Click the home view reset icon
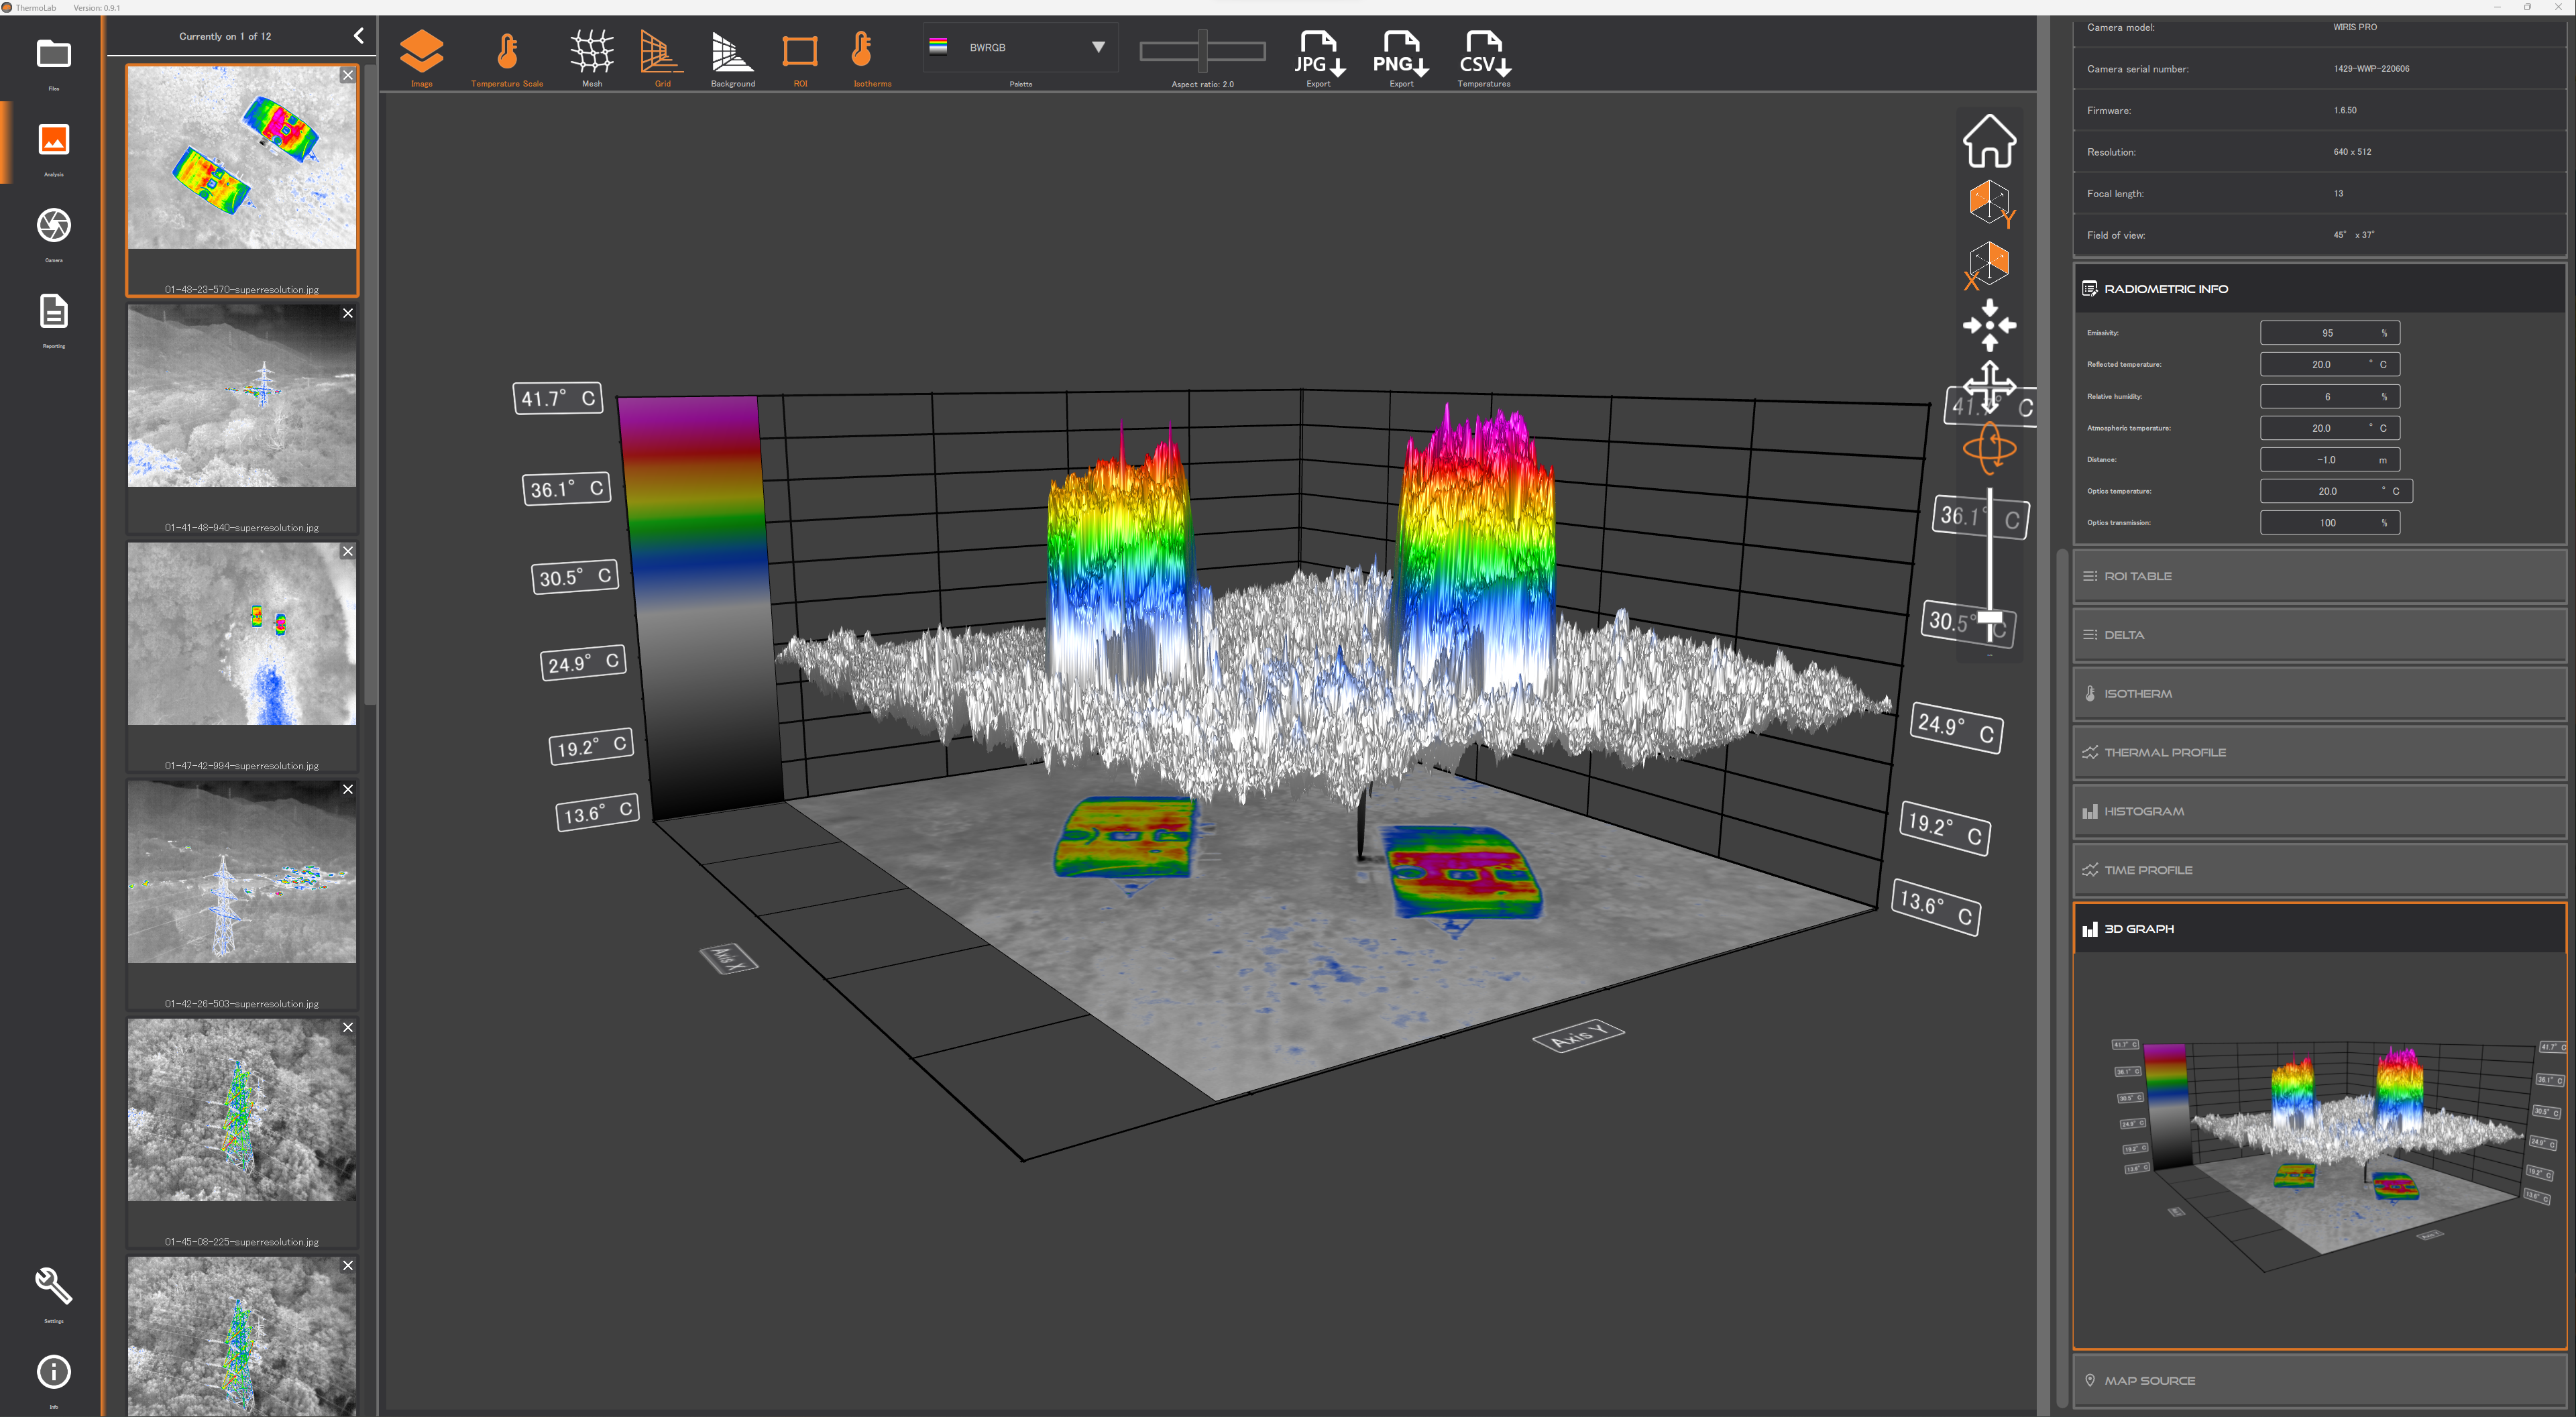Image resolution: width=2576 pixels, height=1417 pixels. coord(1989,141)
